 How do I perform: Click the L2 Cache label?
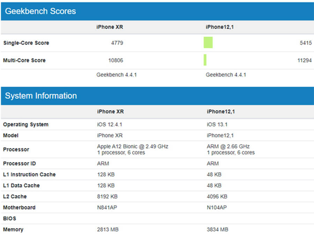click(x=15, y=197)
